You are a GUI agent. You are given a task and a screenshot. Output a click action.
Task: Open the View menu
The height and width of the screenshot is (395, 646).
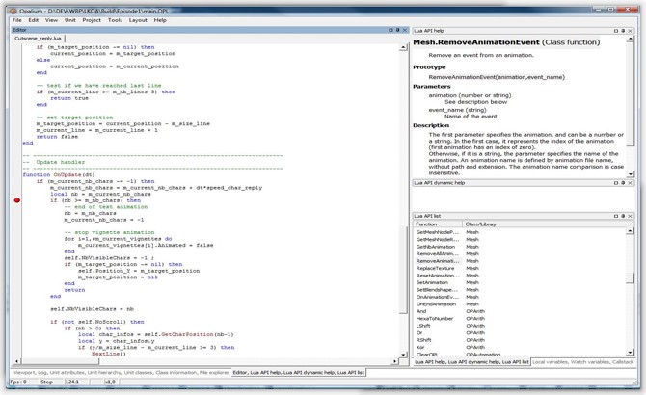[x=51, y=20]
